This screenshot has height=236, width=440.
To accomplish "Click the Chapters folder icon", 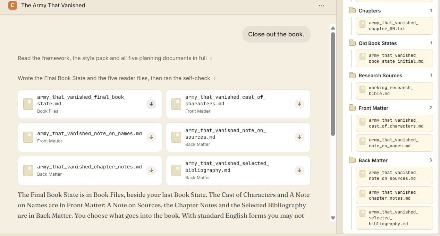I will (353, 10).
